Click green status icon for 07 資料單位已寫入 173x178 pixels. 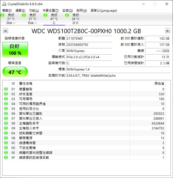click(6, 118)
